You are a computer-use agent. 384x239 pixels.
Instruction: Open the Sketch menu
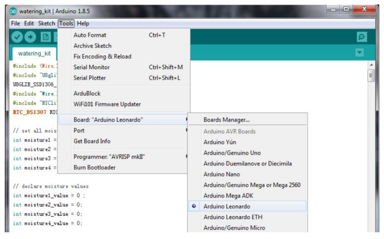pos(47,24)
